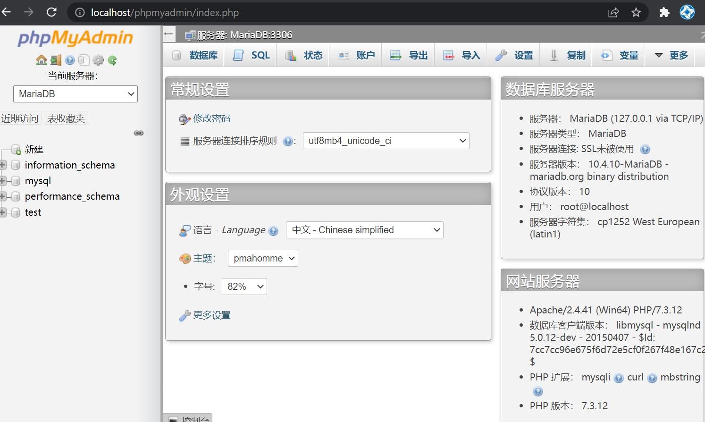The height and width of the screenshot is (422, 705).
Task: Click the information_schema database icon
Action: (16, 165)
